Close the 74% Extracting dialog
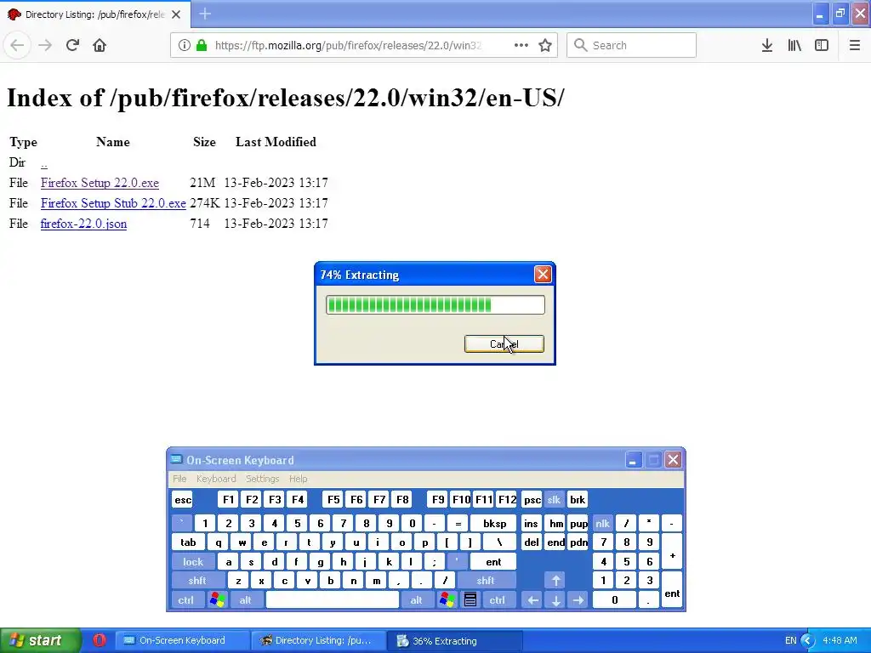This screenshot has width=871, height=653. coord(543,275)
